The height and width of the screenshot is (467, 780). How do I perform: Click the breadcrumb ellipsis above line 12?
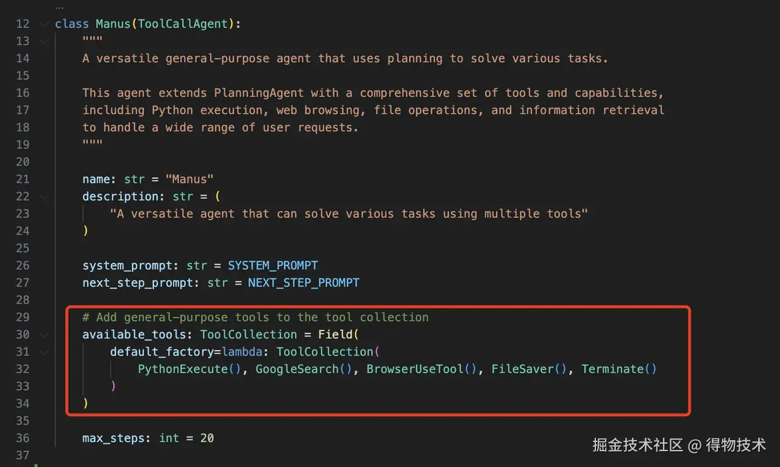click(x=59, y=7)
